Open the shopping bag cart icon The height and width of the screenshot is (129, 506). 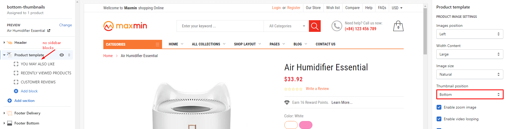(x=398, y=26)
